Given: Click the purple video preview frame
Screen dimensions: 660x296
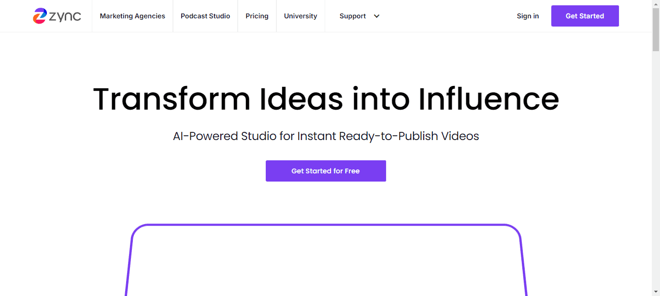Looking at the screenshot, I should [x=326, y=261].
